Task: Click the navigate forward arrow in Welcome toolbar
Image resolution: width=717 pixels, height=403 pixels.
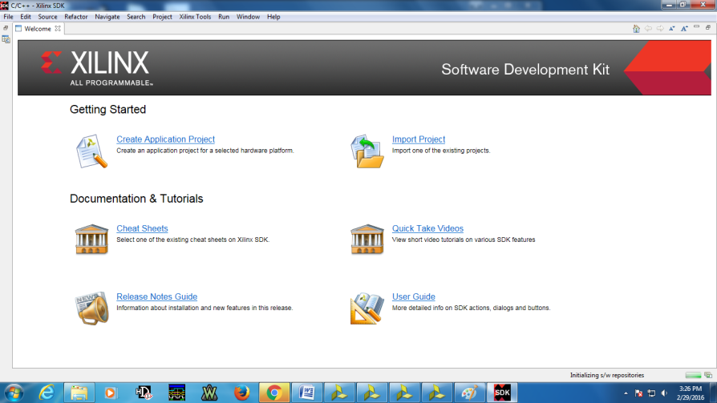Action: [660, 28]
